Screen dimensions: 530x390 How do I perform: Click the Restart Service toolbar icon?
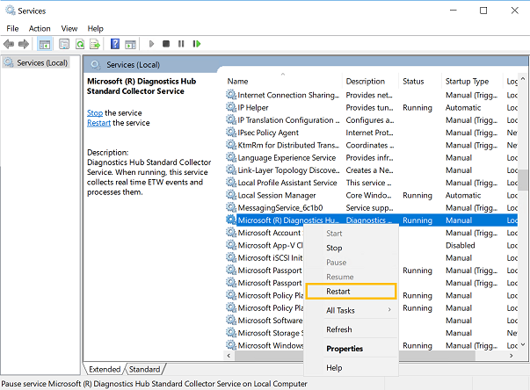(195, 44)
